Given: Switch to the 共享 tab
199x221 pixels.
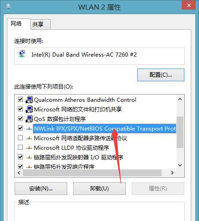Looking at the screenshot, I should pos(41,24).
